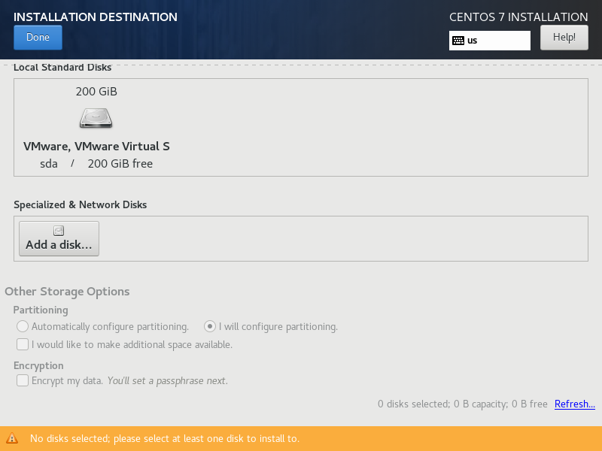Click the 'Refresh...' link
This screenshot has height=451, width=602.
pos(575,404)
